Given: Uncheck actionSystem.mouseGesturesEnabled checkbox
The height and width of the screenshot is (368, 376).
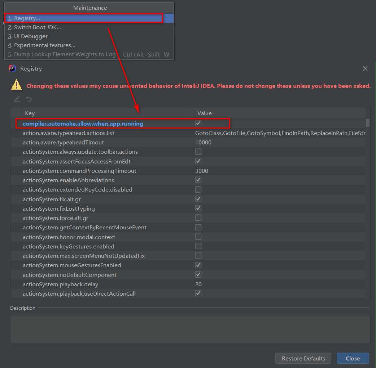Looking at the screenshot, I should point(198,265).
